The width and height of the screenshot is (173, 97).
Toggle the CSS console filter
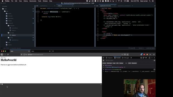[x=126, y=63]
